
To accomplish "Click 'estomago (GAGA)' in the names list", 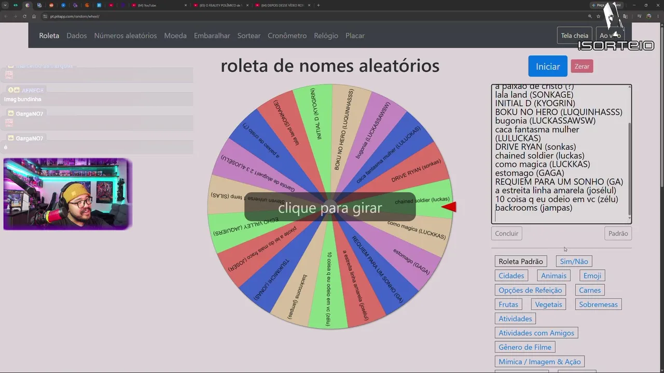I will (530, 173).
